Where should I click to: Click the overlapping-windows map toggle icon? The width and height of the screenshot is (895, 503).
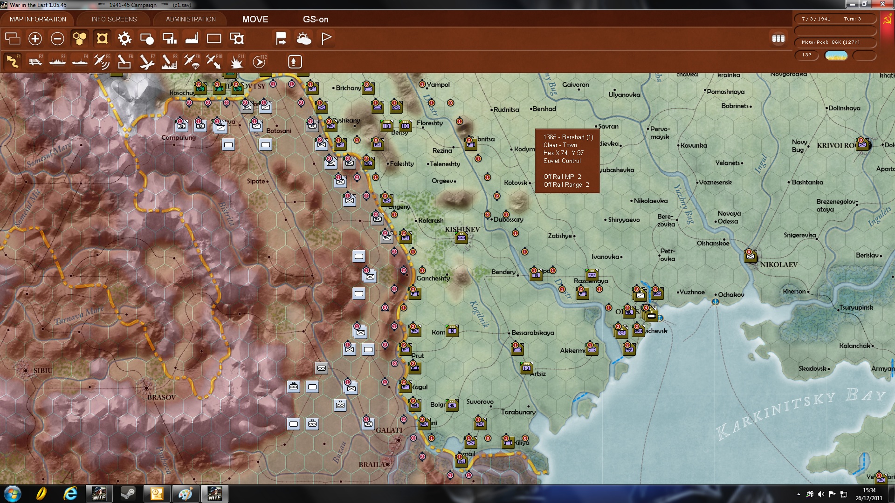coord(13,39)
